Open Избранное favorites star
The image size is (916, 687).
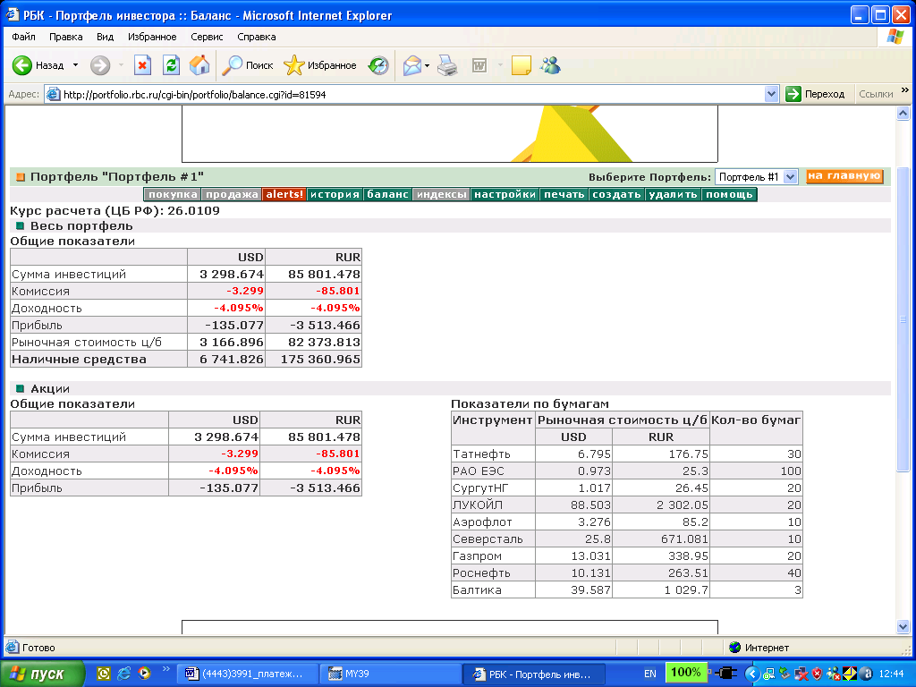[x=320, y=65]
